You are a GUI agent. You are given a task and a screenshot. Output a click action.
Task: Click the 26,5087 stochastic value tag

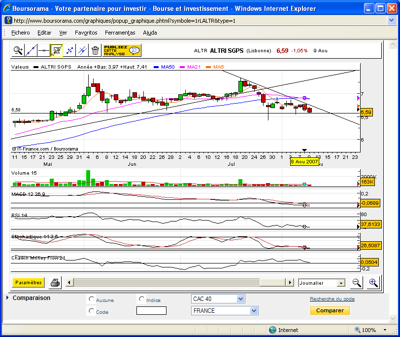[x=370, y=246]
